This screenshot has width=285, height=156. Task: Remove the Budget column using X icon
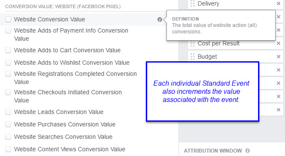tap(279, 57)
